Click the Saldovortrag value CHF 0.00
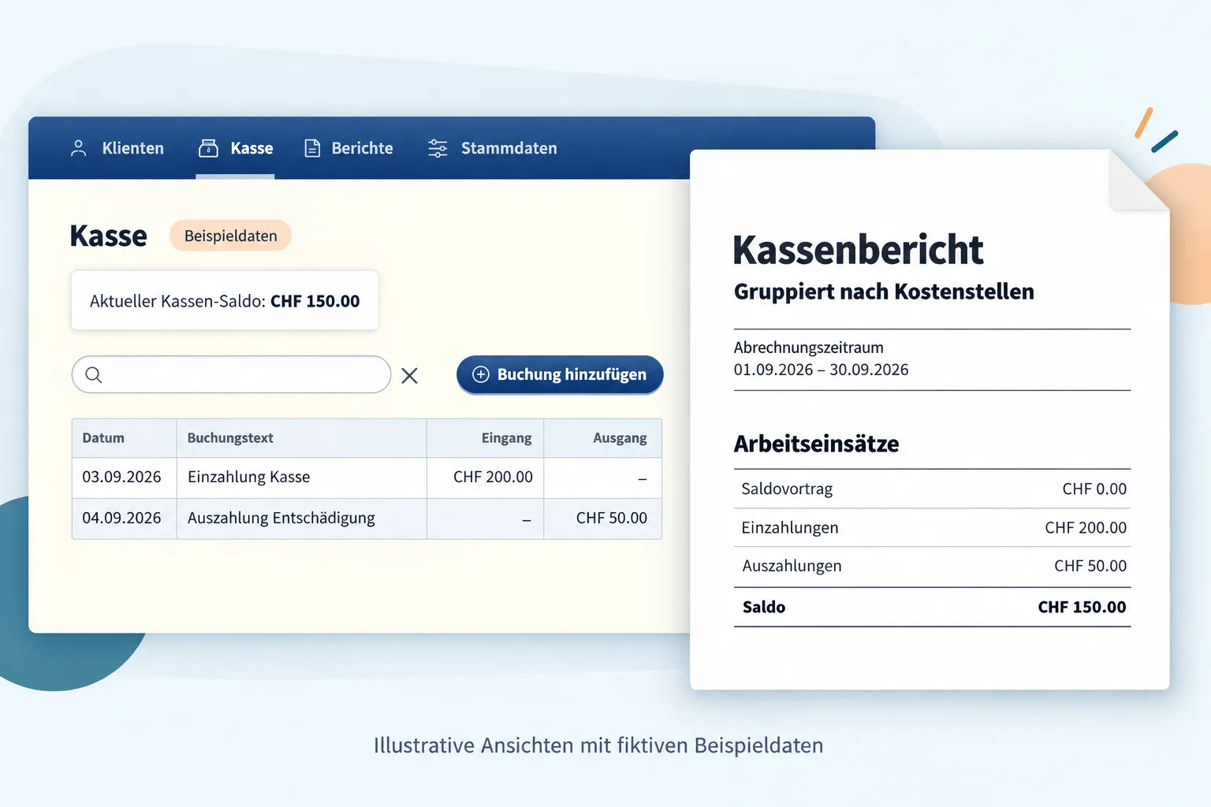This screenshot has width=1211, height=807. click(1094, 489)
